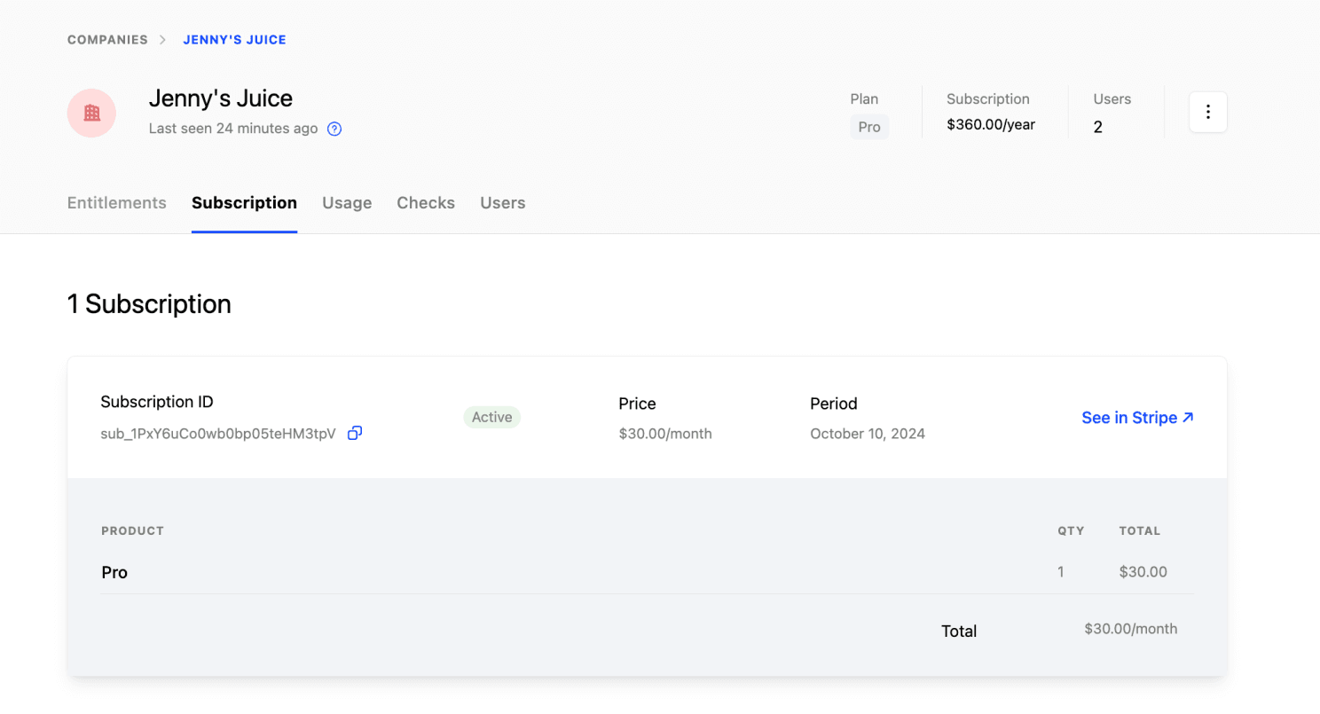Click the $360.00/year subscription value
This screenshot has height=714, width=1320.
(x=990, y=125)
